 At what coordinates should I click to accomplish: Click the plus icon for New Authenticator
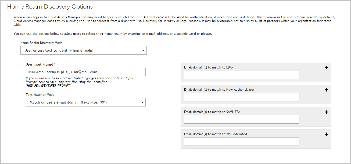tap(327, 90)
